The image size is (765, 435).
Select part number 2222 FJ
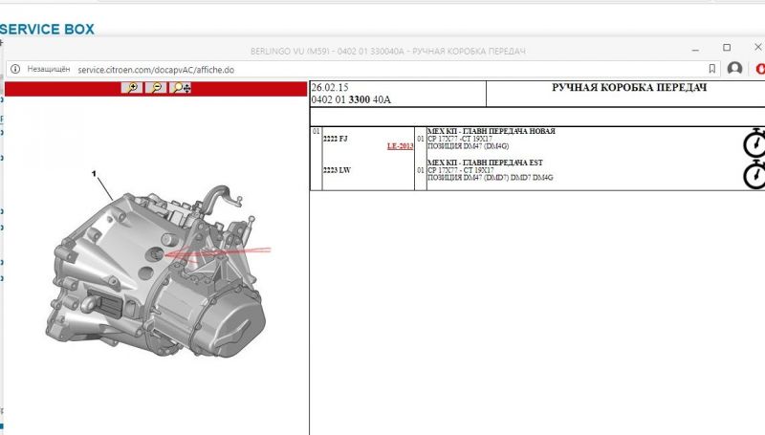pyautogui.click(x=336, y=139)
